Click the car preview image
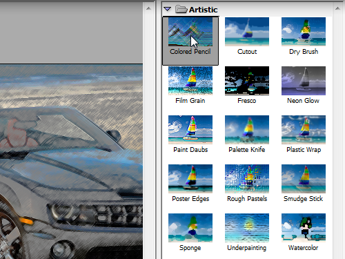The width and height of the screenshot is (345, 259). 71,162
